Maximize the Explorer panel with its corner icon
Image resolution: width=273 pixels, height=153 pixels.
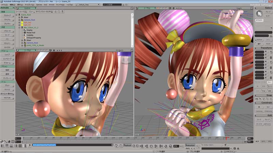(132, 8)
